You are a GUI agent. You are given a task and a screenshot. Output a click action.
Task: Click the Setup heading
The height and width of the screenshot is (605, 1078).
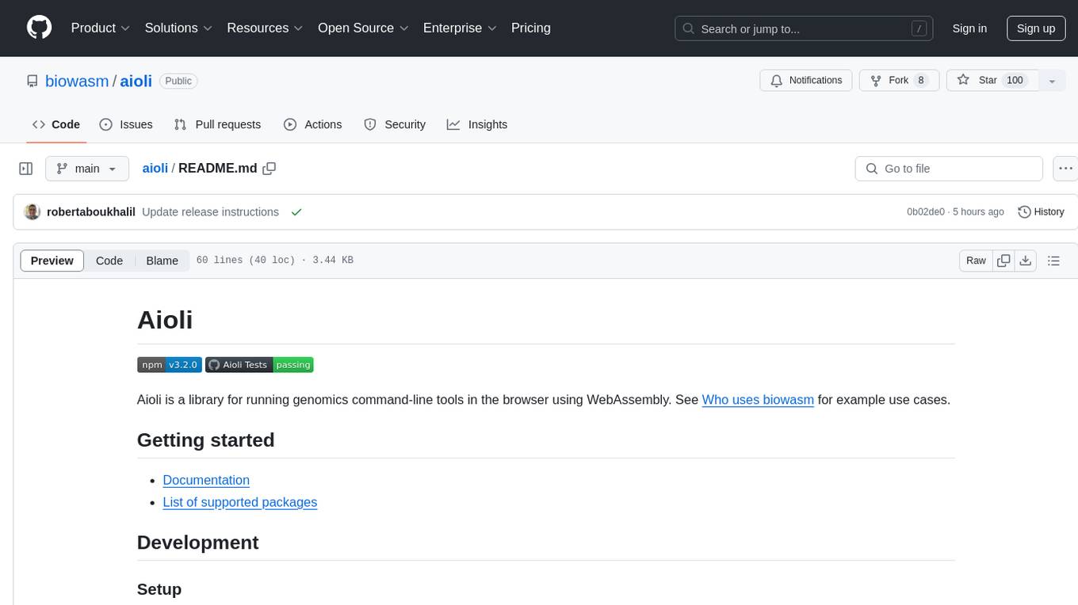tap(159, 589)
